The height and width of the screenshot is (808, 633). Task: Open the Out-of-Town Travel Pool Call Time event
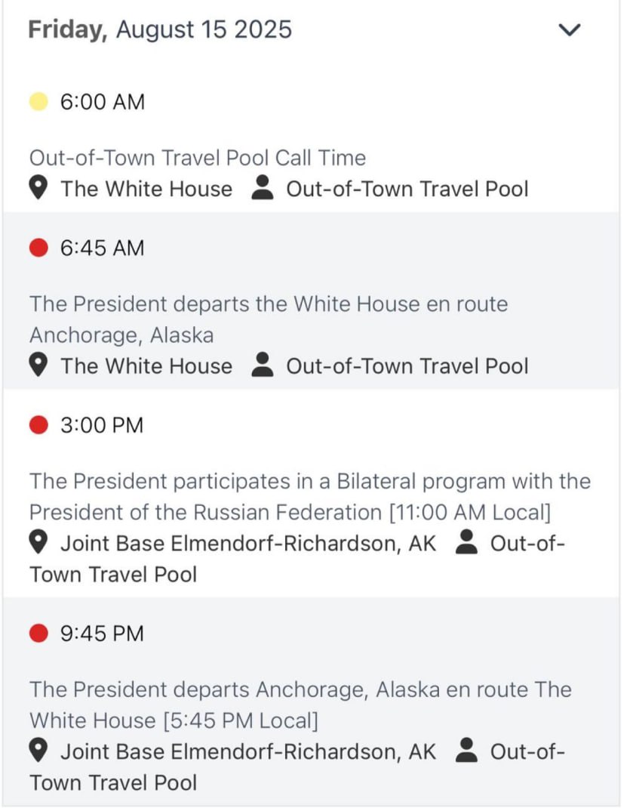click(x=198, y=158)
